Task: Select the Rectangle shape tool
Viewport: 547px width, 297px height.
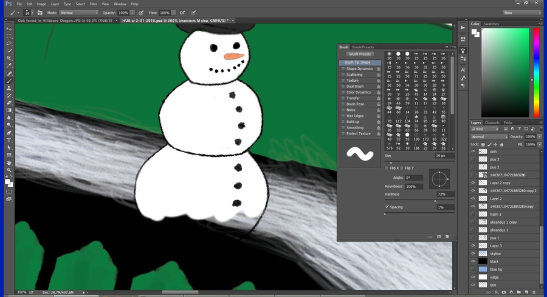Action: pyautogui.click(x=9, y=155)
